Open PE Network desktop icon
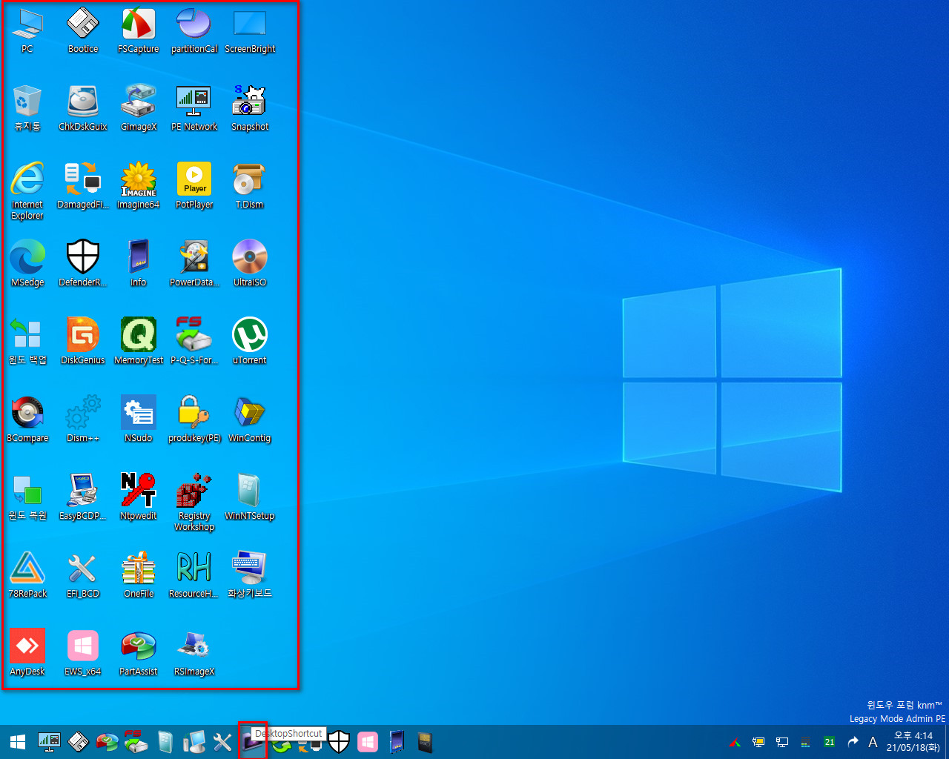Viewport: 949px width, 759px height. tap(194, 109)
